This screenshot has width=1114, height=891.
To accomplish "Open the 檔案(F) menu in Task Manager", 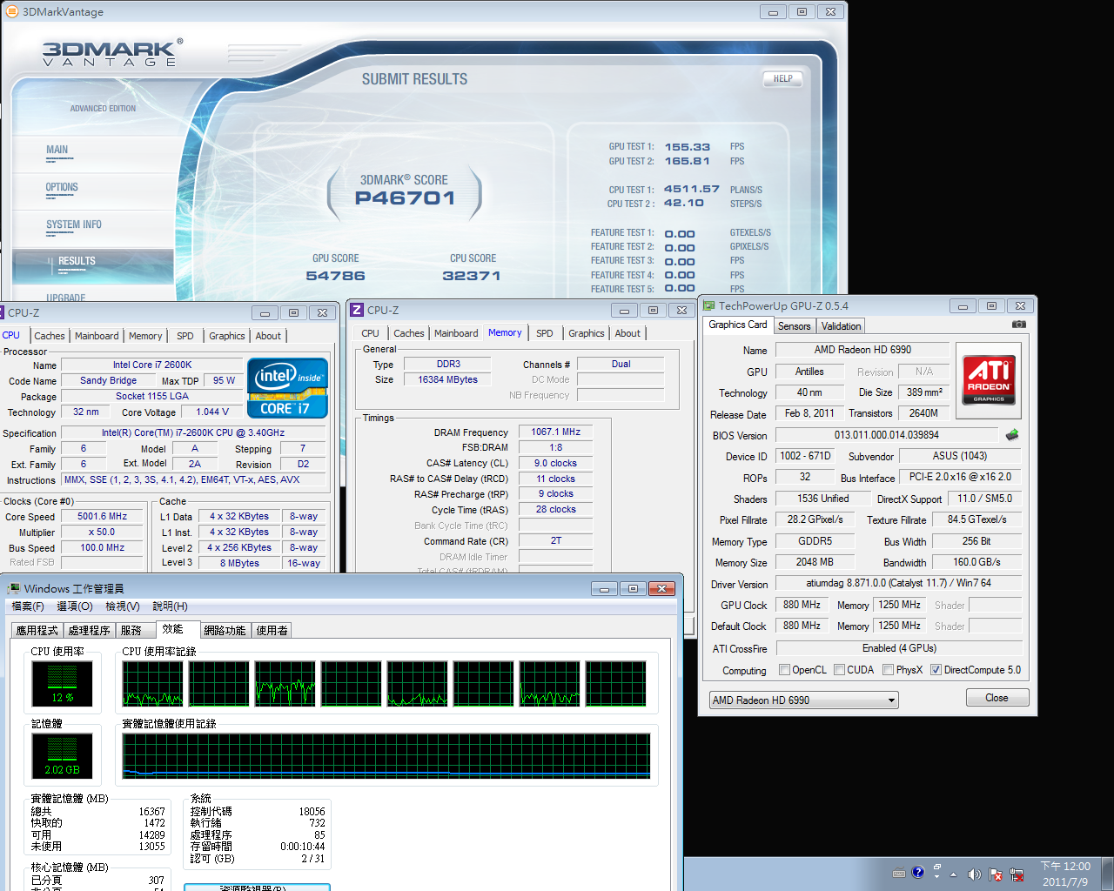I will click(x=28, y=606).
